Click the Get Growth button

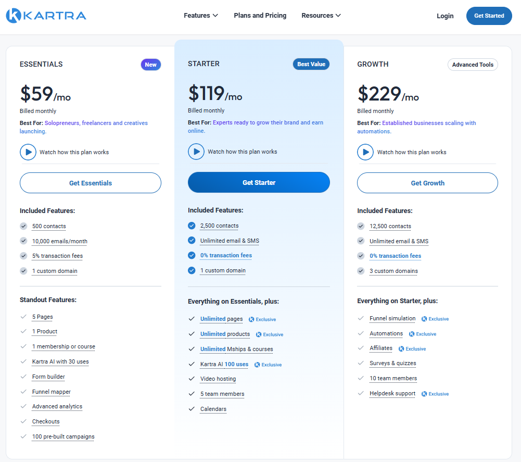428,183
